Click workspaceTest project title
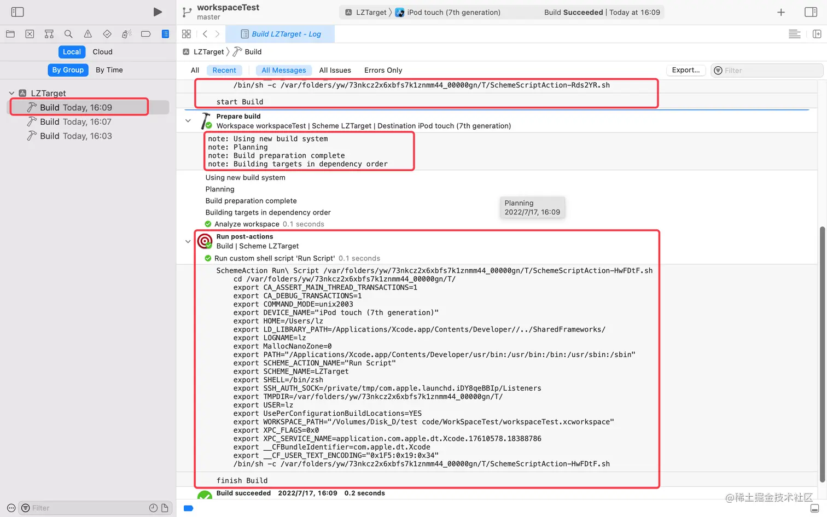 (x=228, y=8)
